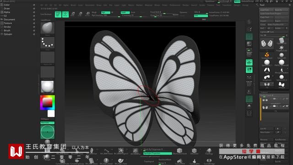Select the Cylinder3D tool thumbnail

[282, 41]
